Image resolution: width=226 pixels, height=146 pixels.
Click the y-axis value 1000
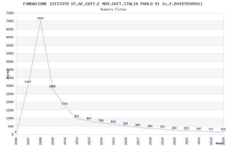click(10, 118)
